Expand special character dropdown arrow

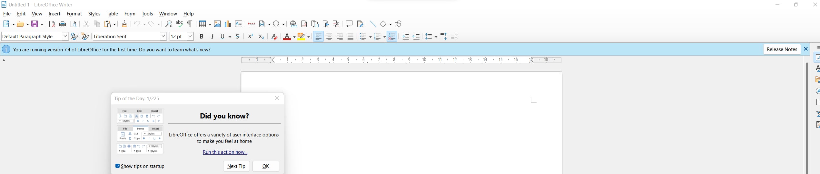(x=283, y=24)
